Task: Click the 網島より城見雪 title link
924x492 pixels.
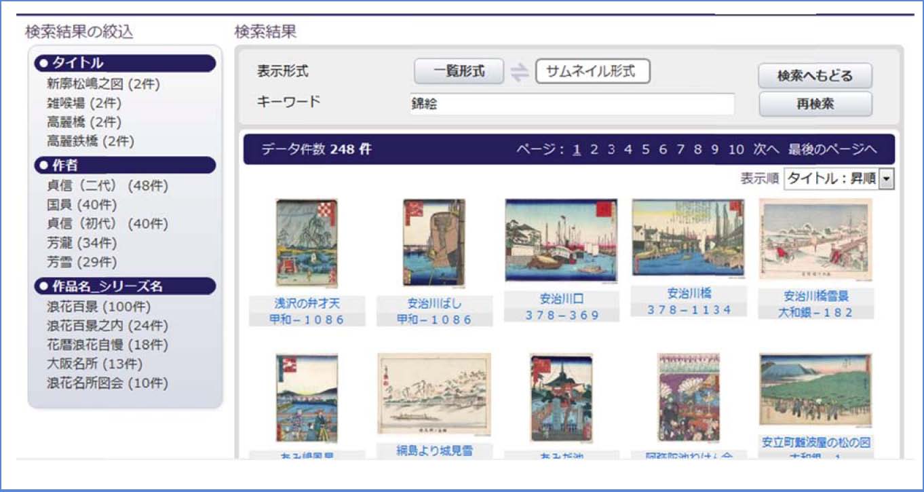Action: click(x=434, y=451)
